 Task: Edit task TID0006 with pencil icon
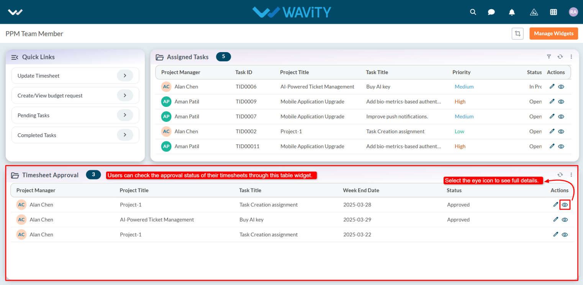click(x=552, y=87)
